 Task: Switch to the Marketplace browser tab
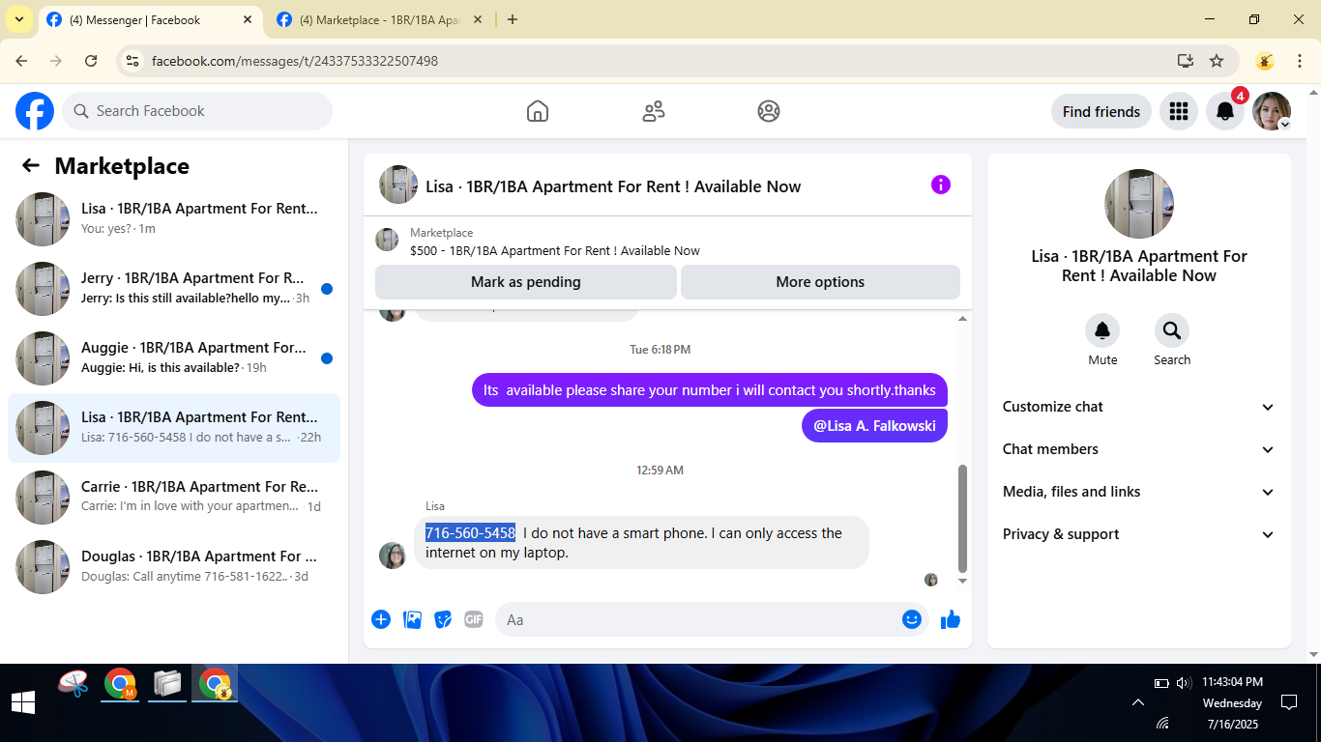click(x=379, y=19)
